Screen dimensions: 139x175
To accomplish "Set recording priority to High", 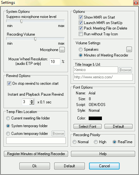I will click(x=95, y=142).
